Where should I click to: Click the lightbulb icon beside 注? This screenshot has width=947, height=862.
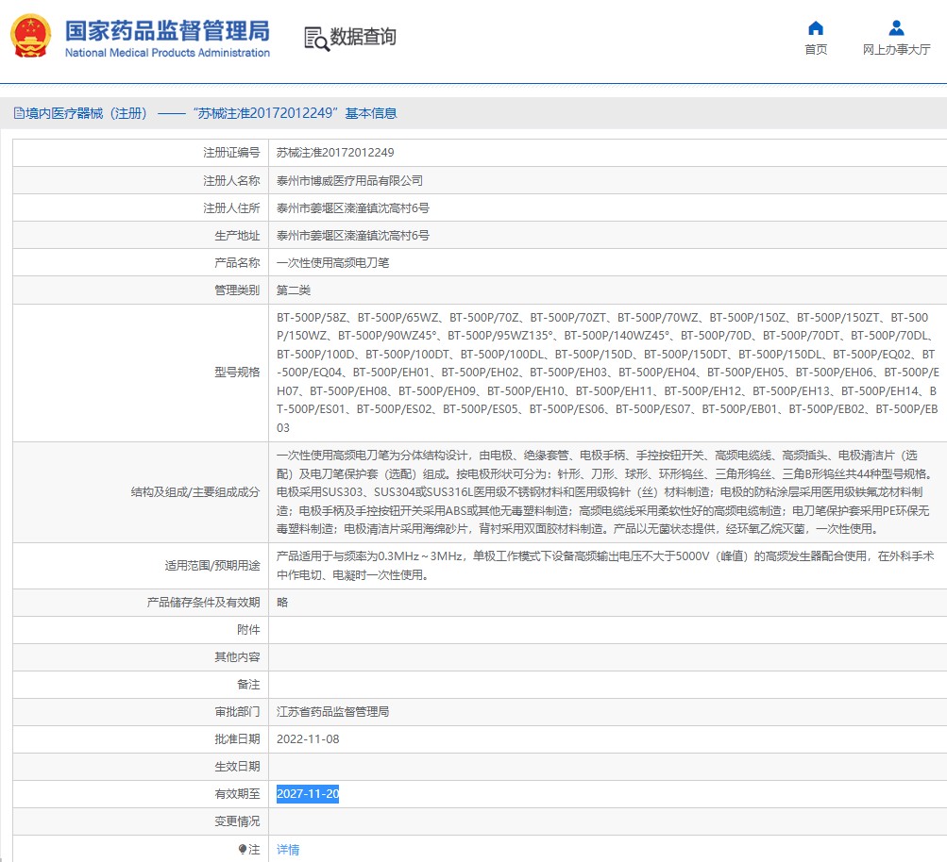tap(243, 850)
